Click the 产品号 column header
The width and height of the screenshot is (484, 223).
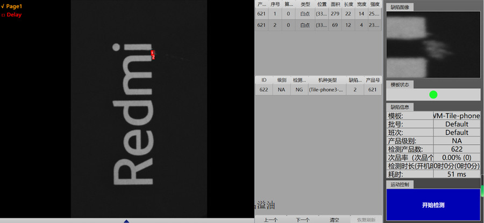pyautogui.click(x=373, y=80)
